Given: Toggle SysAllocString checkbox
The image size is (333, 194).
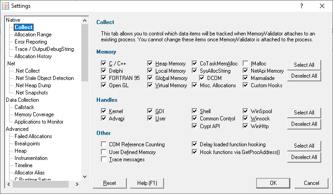Looking at the screenshot, I should [194, 70].
